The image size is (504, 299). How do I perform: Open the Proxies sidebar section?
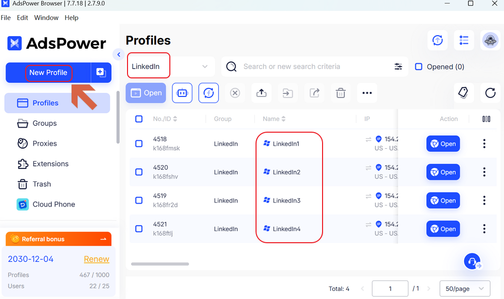(x=44, y=143)
